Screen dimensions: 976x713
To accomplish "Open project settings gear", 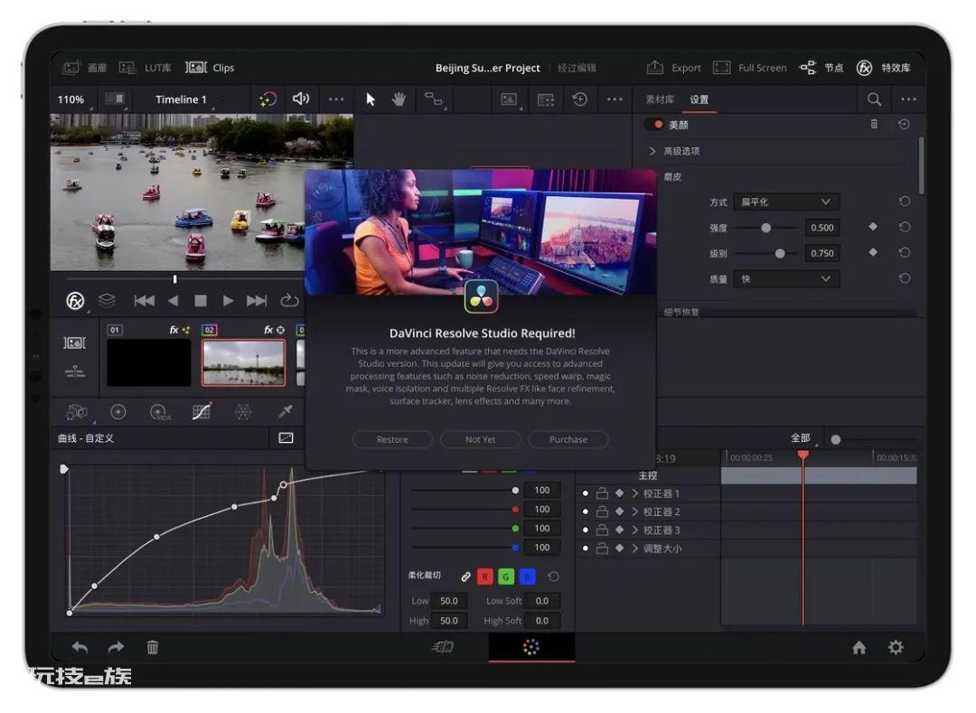I will [896, 648].
